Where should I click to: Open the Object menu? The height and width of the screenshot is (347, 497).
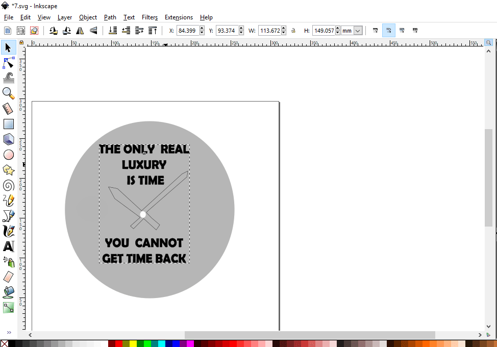point(88,17)
